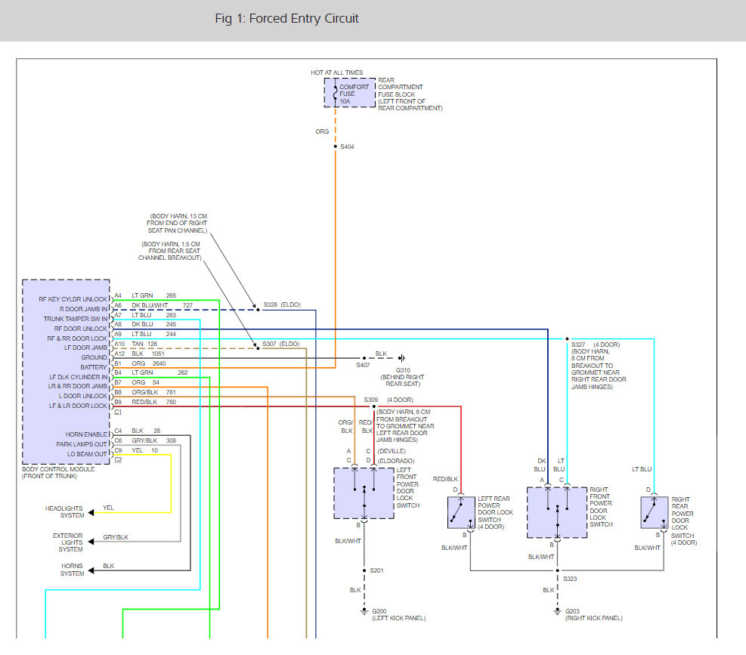This screenshot has width=746, height=655.
Task: Click the black arrow pointing to Horns System
Action: [91, 570]
